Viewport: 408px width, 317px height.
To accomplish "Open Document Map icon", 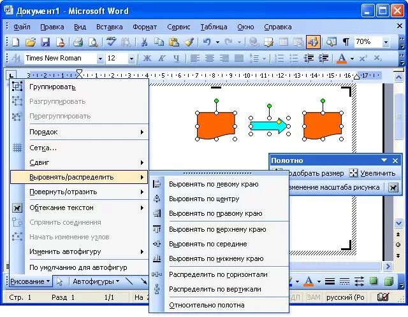I will point(331,42).
